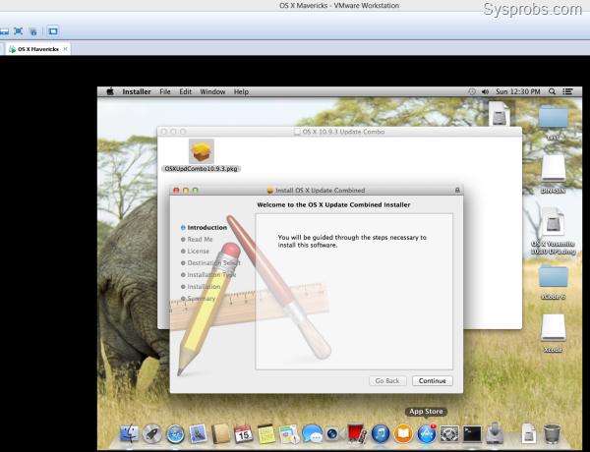Open the Downloads stack in Dock
The height and width of the screenshot is (452, 590).
[495, 433]
